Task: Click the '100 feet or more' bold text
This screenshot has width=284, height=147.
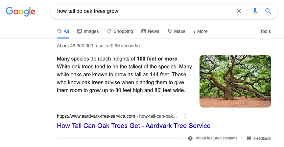Action: tap(157, 59)
